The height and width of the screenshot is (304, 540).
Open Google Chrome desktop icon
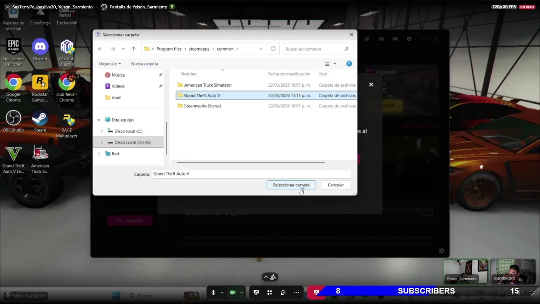pyautogui.click(x=13, y=88)
